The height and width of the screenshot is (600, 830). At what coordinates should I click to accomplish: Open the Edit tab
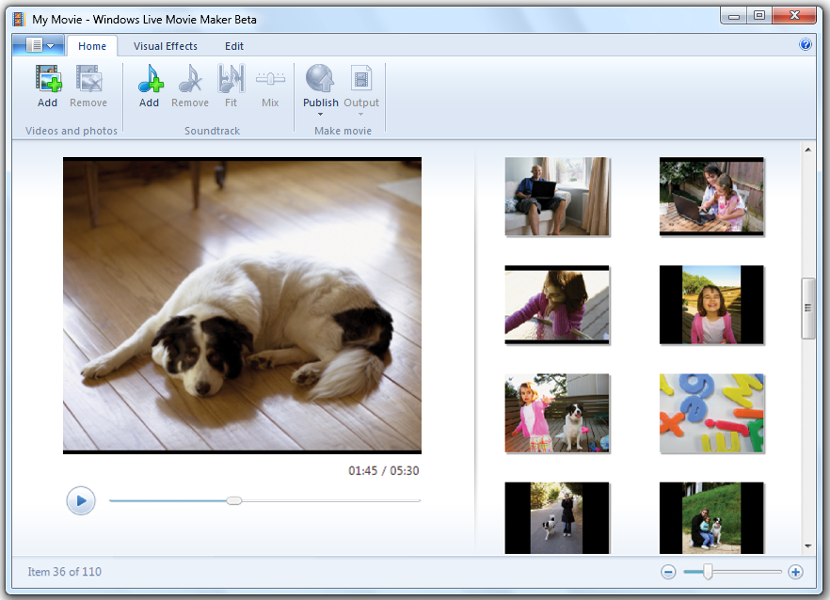click(234, 46)
